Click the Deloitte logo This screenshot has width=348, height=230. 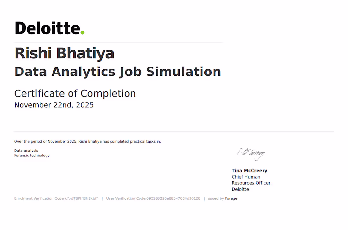[x=49, y=28]
